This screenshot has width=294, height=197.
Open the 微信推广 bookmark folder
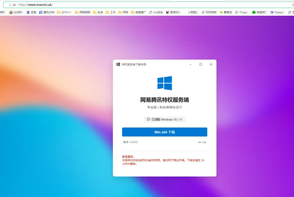138,12
